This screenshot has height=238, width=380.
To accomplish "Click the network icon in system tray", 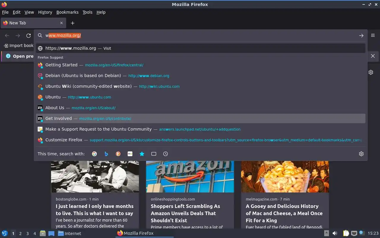I will (354, 233).
